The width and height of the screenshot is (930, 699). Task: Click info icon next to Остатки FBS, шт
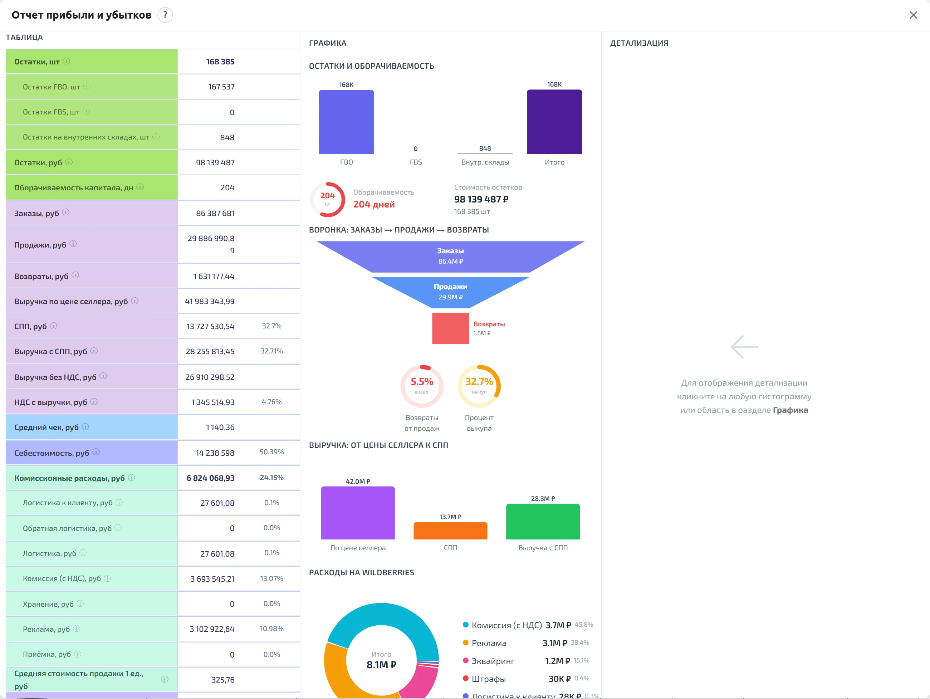coord(86,112)
